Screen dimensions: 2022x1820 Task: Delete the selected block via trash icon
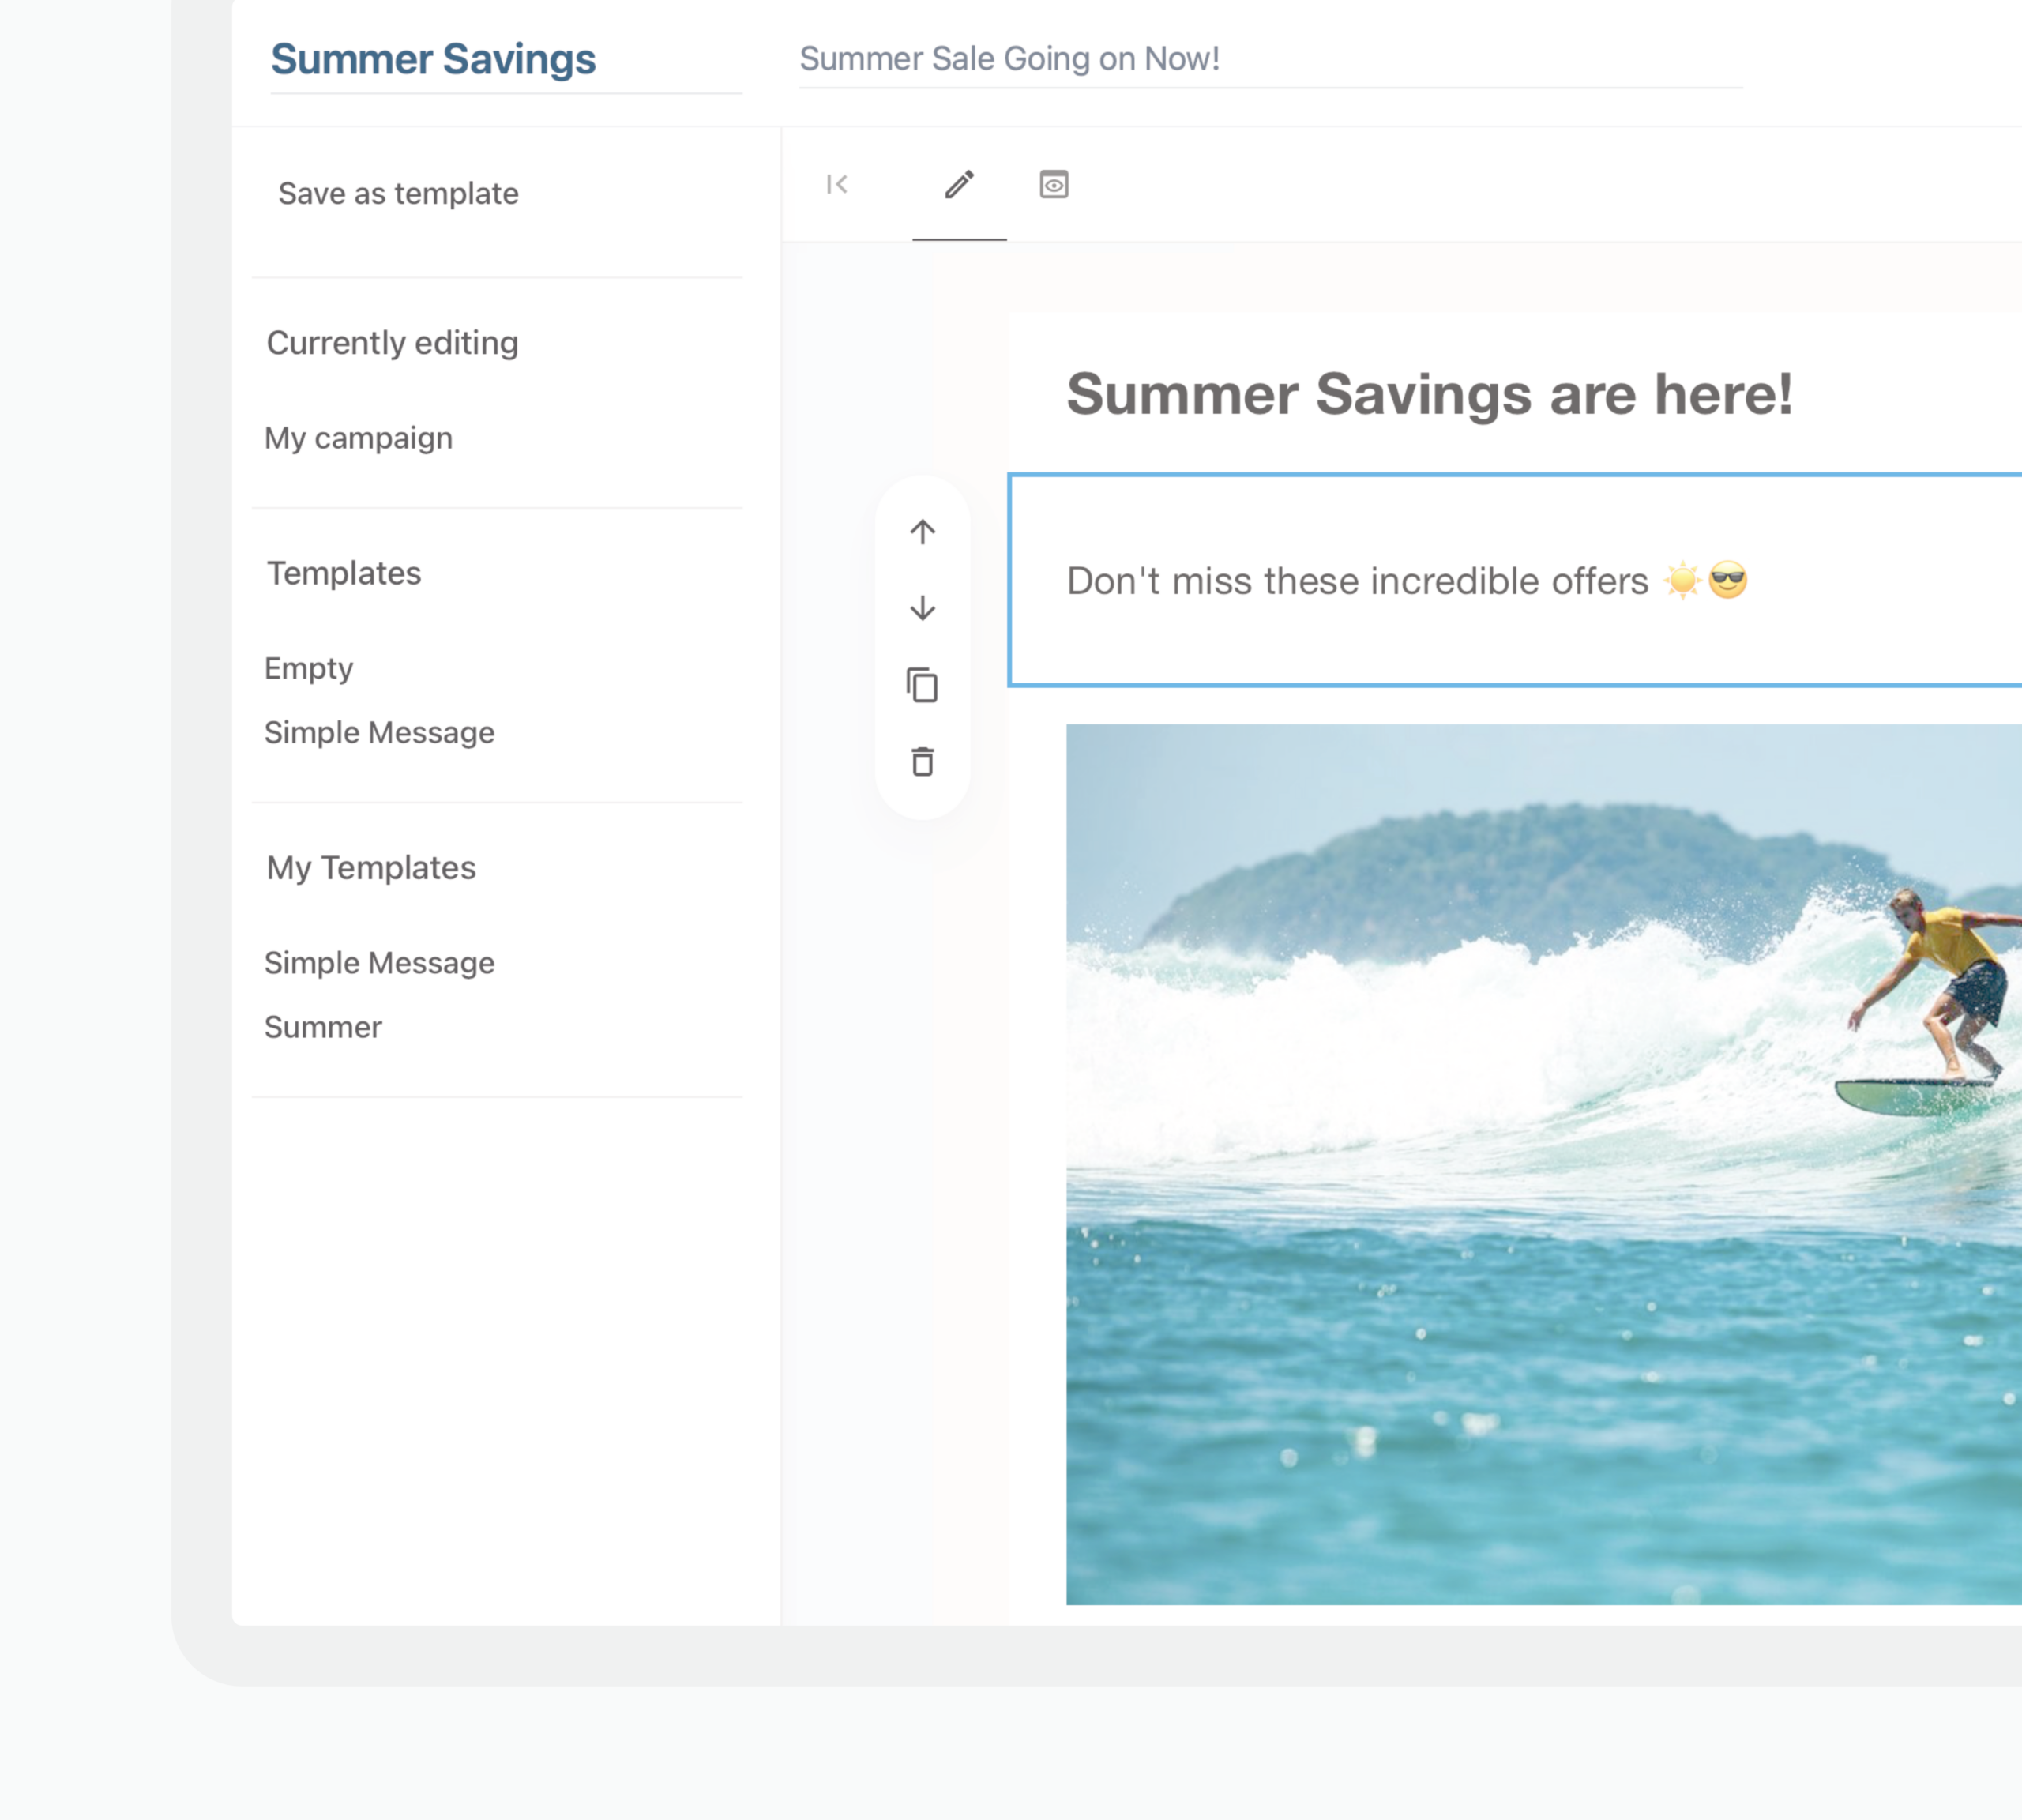[x=922, y=762]
